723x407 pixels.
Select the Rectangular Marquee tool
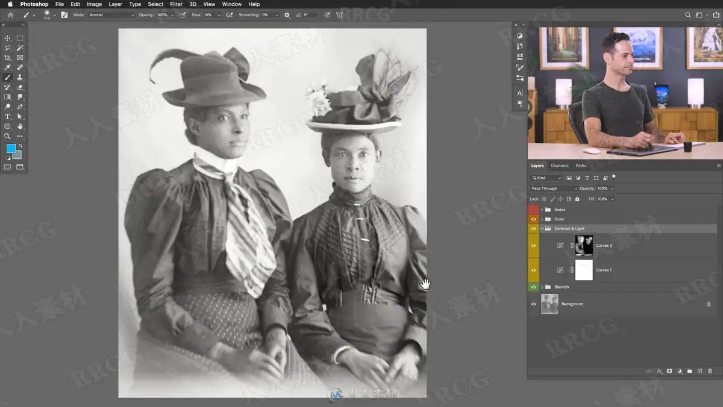(x=20, y=38)
